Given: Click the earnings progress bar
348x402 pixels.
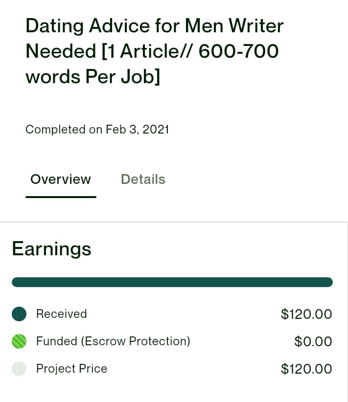Looking at the screenshot, I should (172, 282).
